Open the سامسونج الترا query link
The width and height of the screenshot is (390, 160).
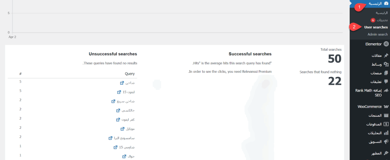[x=124, y=138]
